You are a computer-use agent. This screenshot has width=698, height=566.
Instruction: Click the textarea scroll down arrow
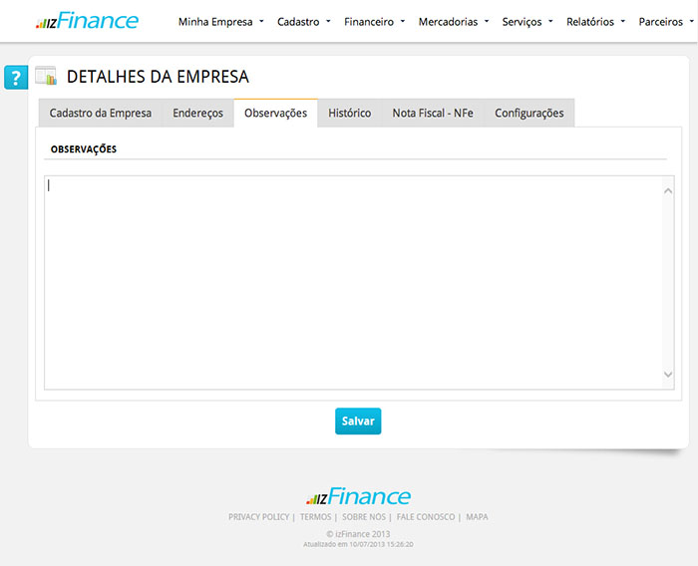click(668, 375)
